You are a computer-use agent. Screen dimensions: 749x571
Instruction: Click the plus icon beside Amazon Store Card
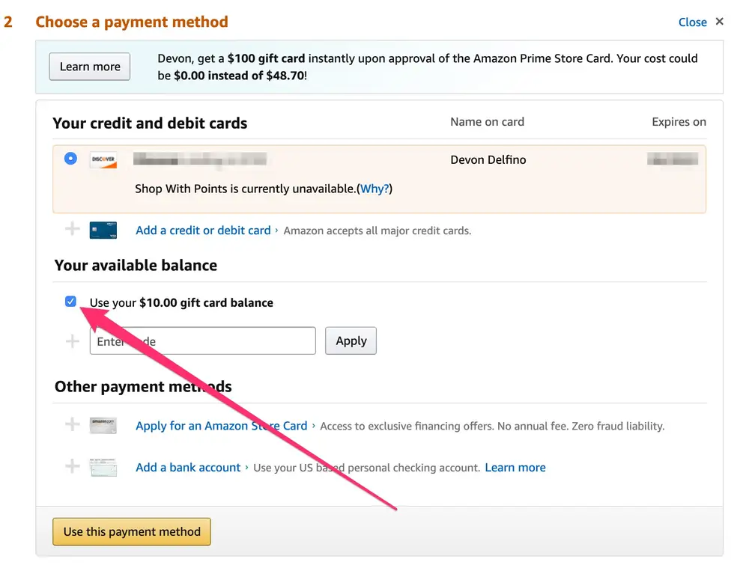[71, 425]
